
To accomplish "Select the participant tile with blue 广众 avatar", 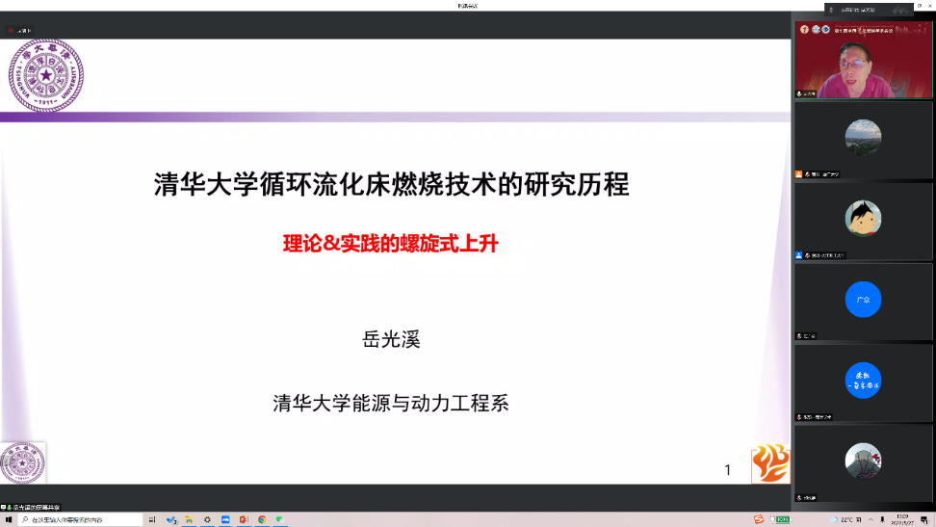I will pyautogui.click(x=863, y=301).
